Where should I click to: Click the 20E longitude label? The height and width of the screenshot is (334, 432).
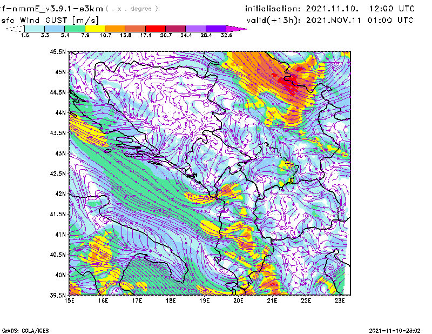[x=238, y=300]
